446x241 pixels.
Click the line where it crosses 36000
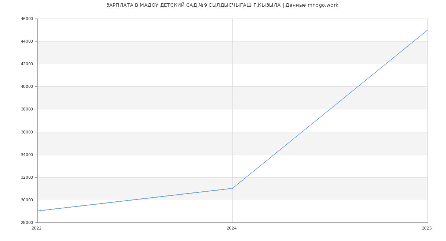[302, 132]
